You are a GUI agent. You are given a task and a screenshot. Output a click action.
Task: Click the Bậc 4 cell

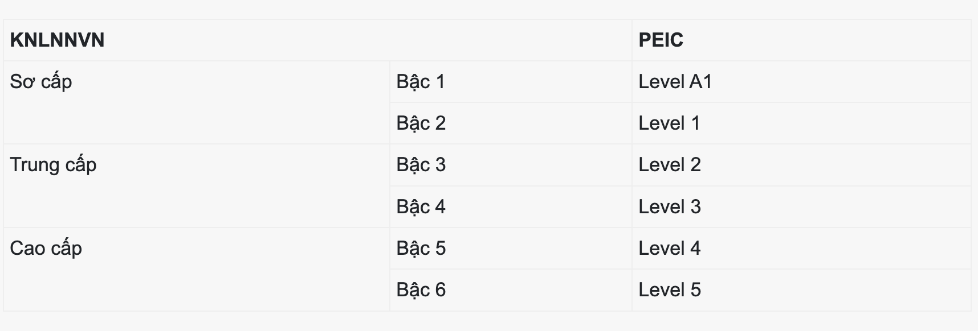click(421, 207)
